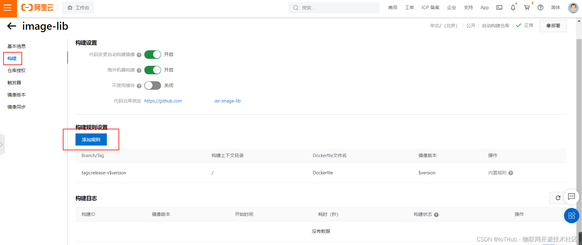The height and width of the screenshot is (245, 582).
Task: Open 费用 in the top bar
Action: point(393,8)
